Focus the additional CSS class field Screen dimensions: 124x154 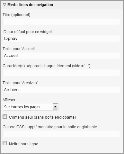click(61, 134)
